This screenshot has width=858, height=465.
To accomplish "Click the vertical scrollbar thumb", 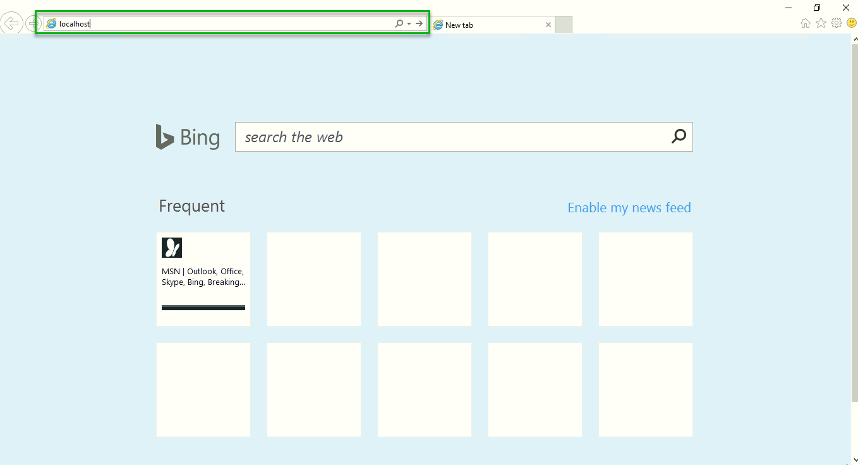I will 854,221.
